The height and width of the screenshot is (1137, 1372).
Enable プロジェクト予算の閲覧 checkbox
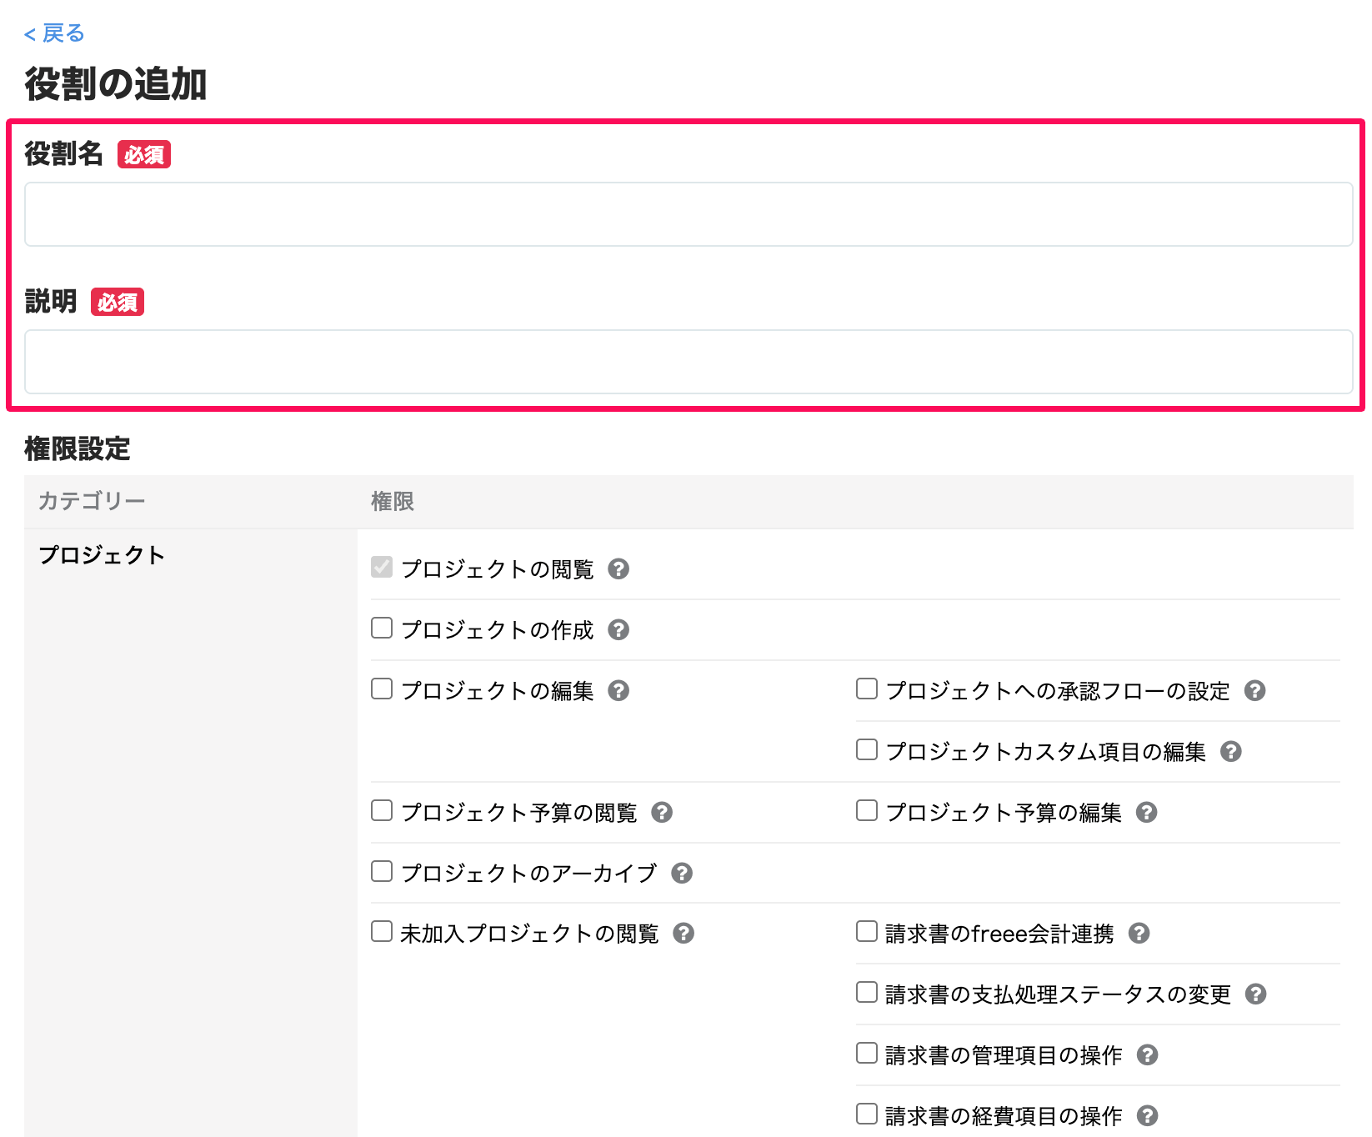point(382,810)
